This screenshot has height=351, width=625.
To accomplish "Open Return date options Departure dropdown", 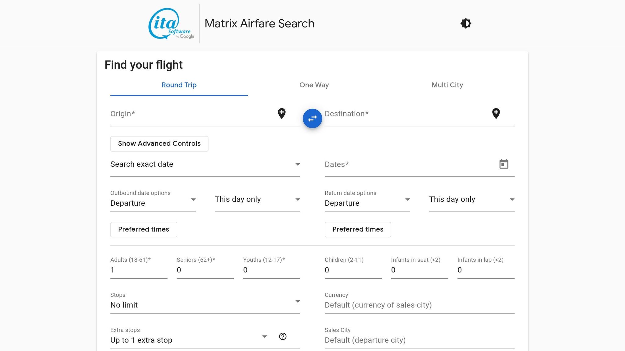I will click(x=367, y=200).
